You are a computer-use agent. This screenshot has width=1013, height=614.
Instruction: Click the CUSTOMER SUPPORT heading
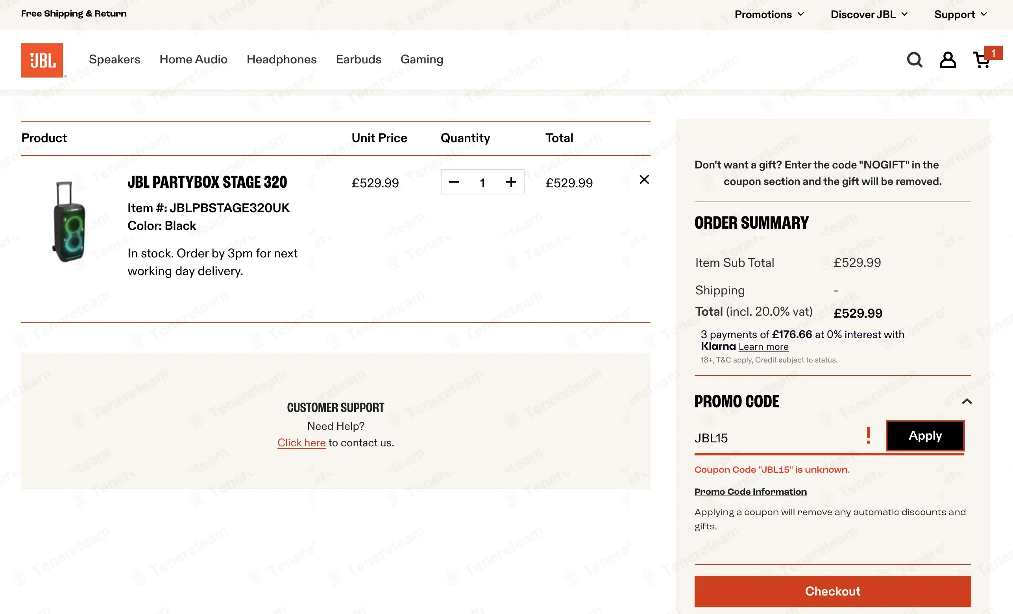tap(335, 407)
